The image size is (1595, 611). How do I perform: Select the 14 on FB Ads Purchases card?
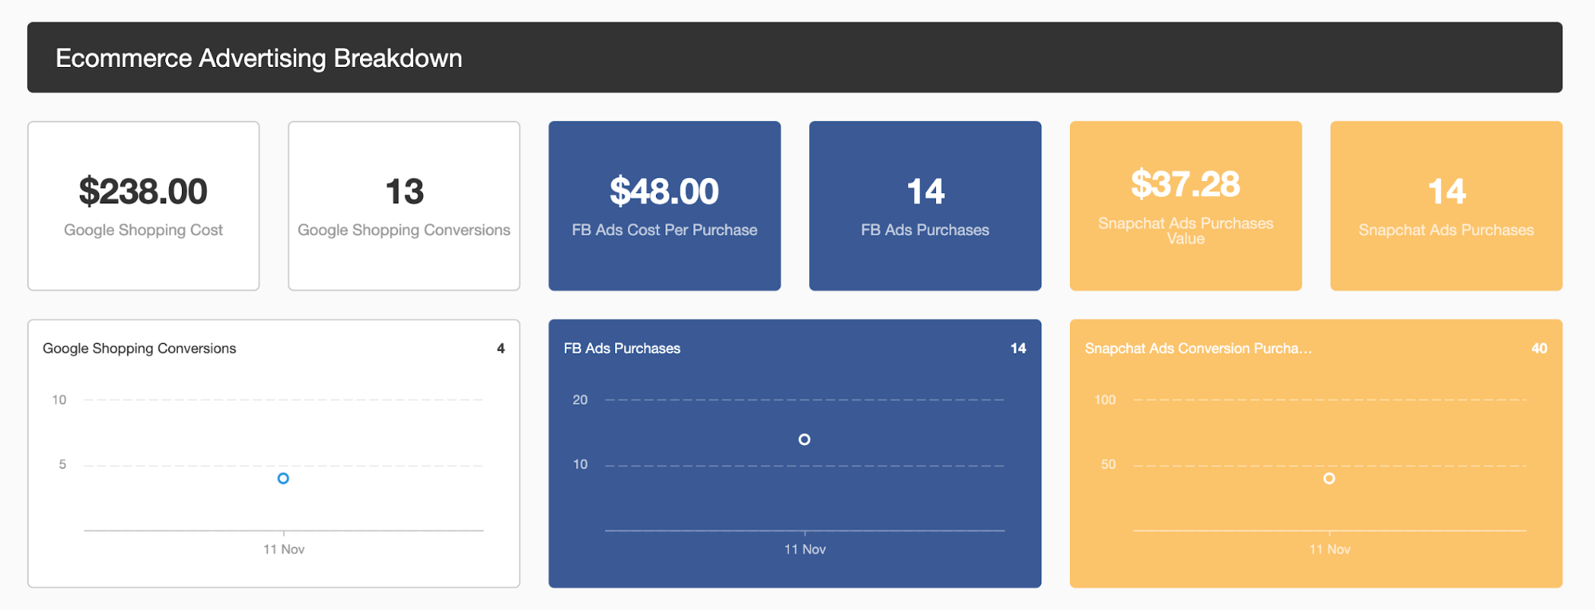click(926, 191)
